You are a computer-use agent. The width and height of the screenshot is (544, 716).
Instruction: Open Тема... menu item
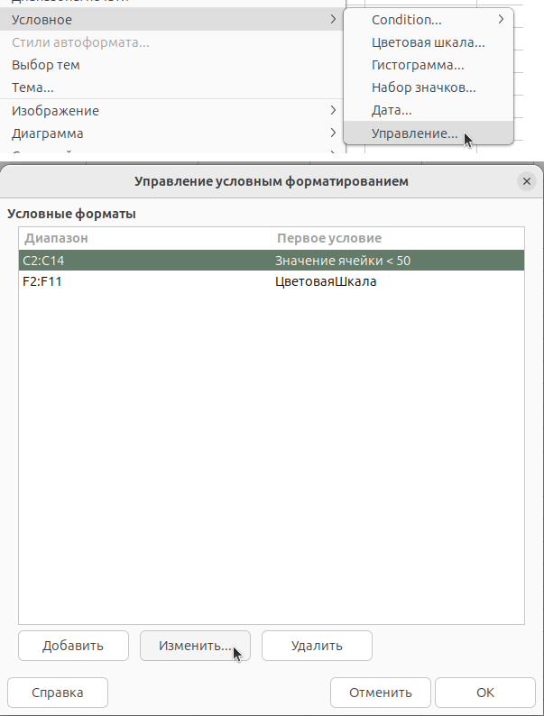coord(172,87)
